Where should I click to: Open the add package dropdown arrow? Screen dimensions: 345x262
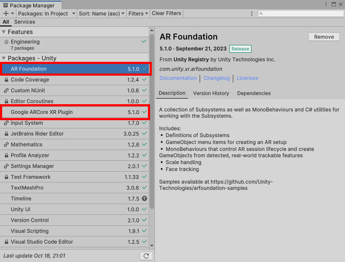click(13, 13)
